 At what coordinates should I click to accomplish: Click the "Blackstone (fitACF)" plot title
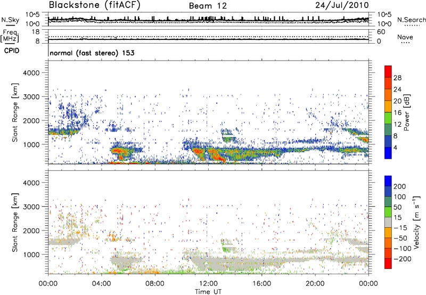tap(94, 5)
